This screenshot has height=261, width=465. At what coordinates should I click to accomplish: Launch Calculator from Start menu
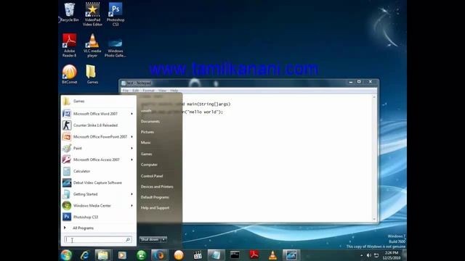(x=99, y=171)
